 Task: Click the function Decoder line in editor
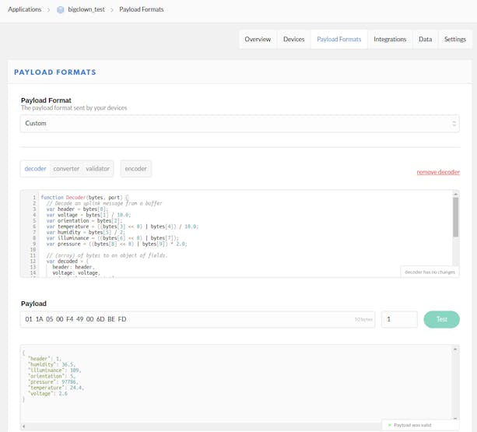click(85, 198)
